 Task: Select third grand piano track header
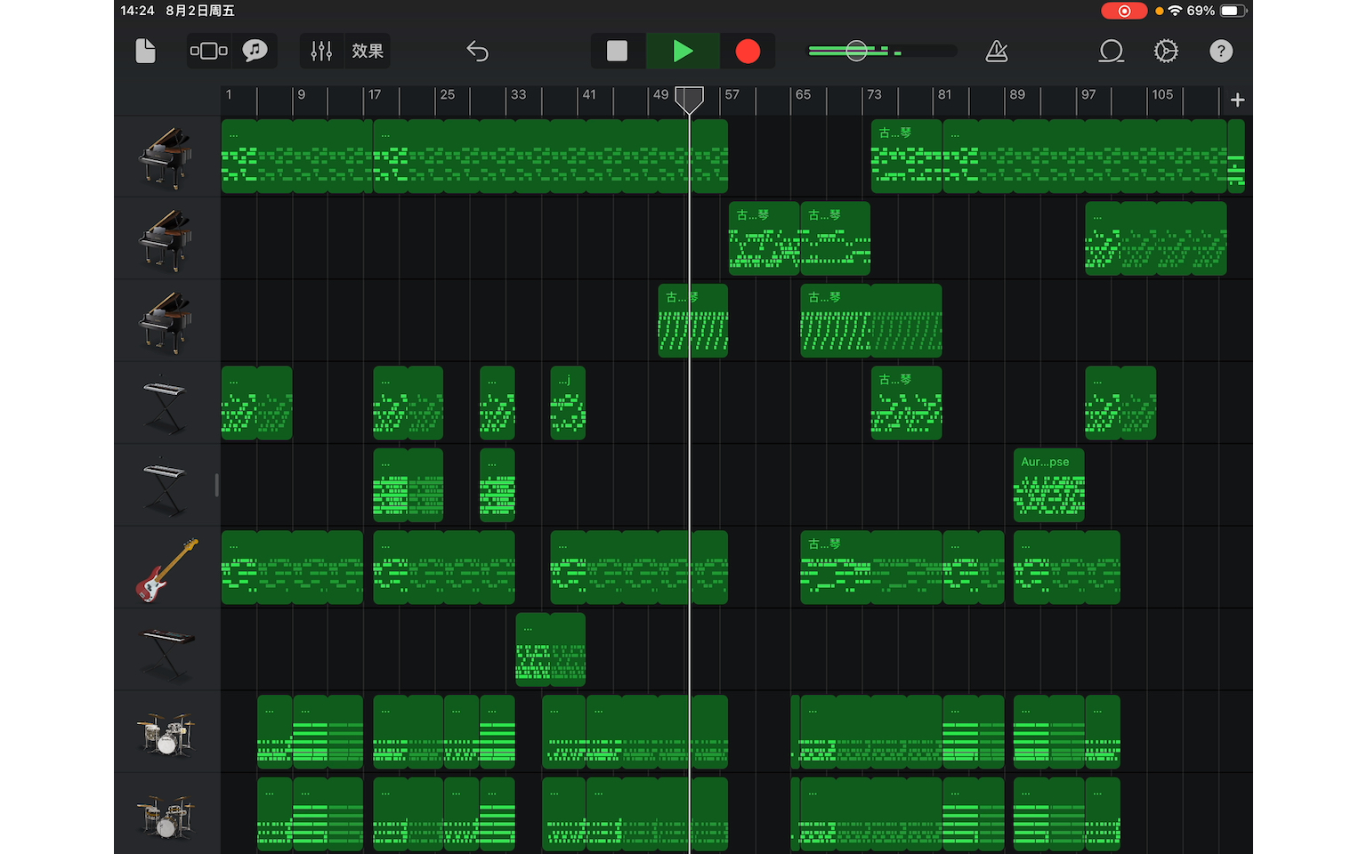pos(166,321)
